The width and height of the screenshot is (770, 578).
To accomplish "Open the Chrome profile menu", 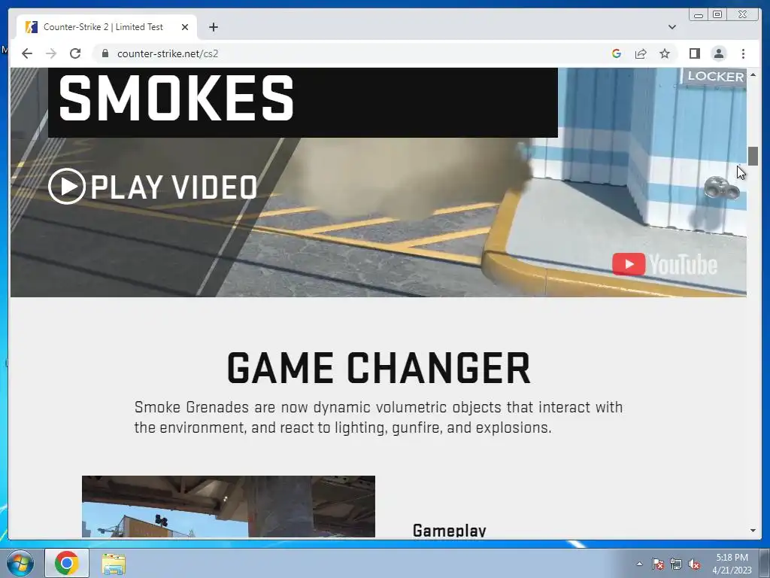I will click(719, 53).
